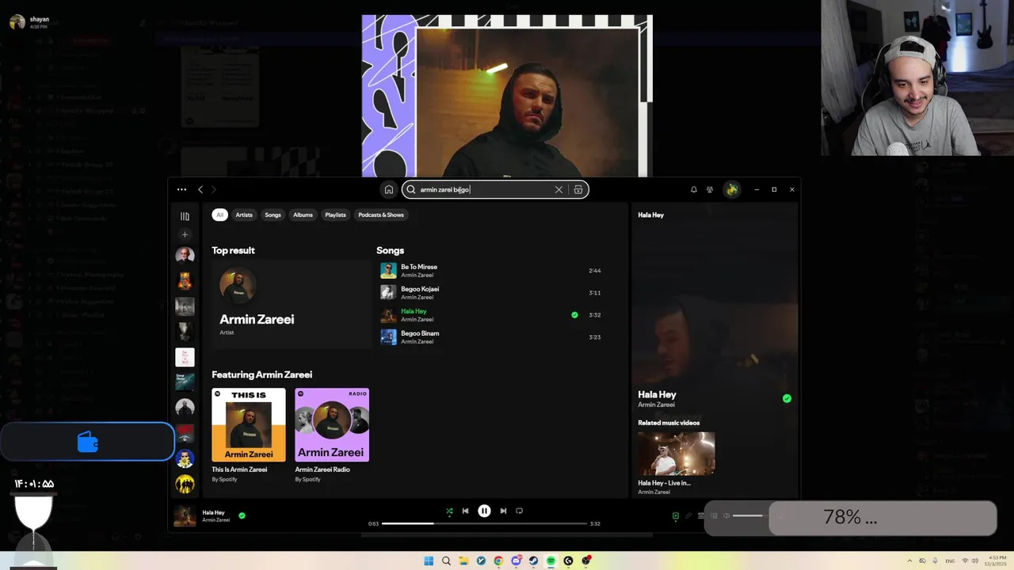Screen dimensions: 1014x570
Task: Open Hala Hey title in Now Playing panel
Action: pos(657,394)
